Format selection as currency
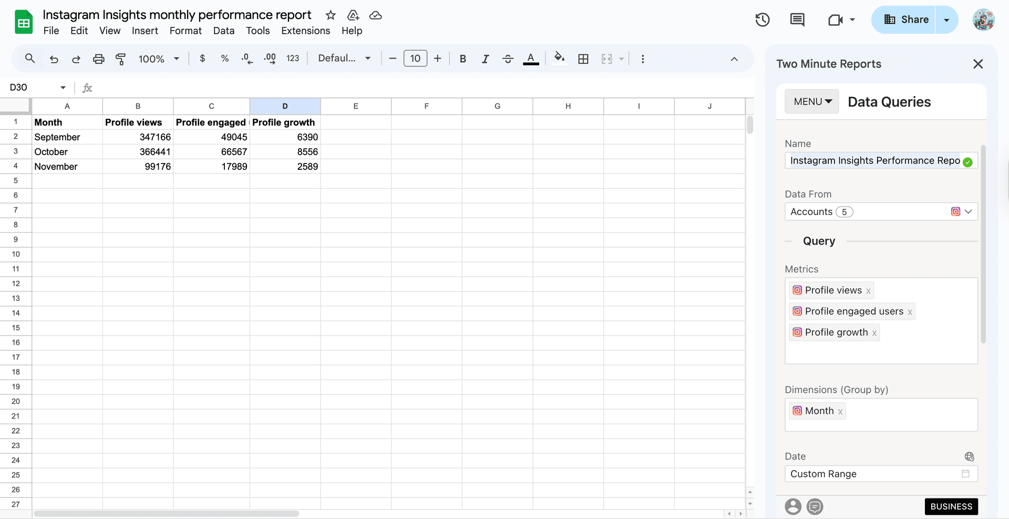The image size is (1009, 519). [x=202, y=58]
